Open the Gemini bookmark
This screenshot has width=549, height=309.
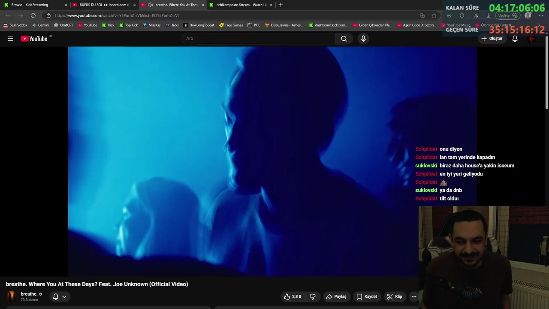41,25
